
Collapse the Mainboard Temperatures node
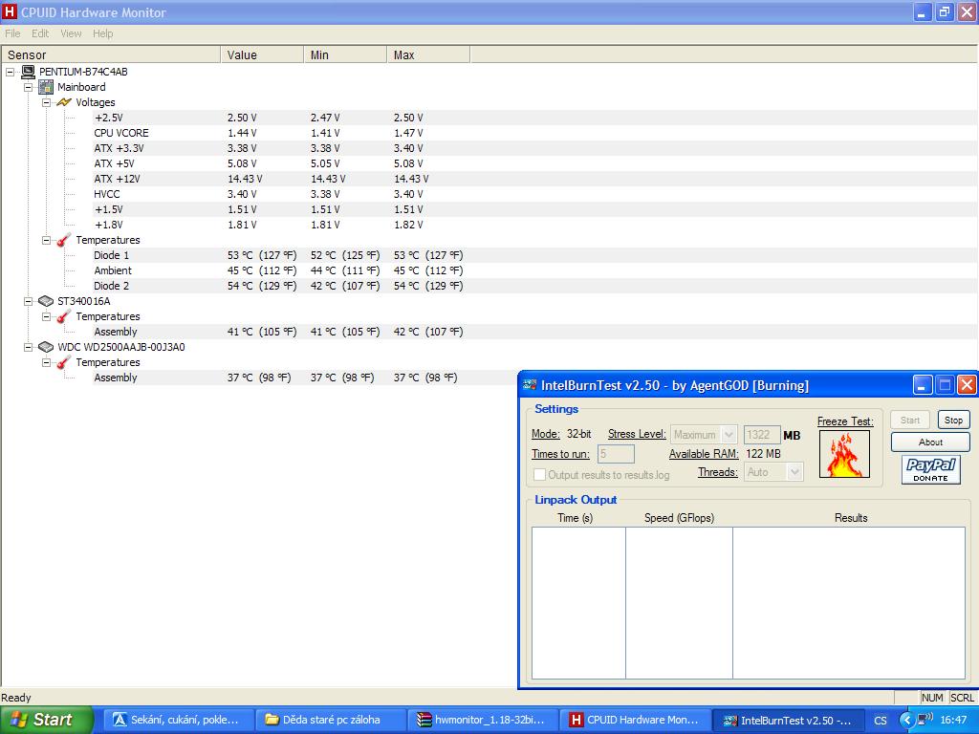46,240
